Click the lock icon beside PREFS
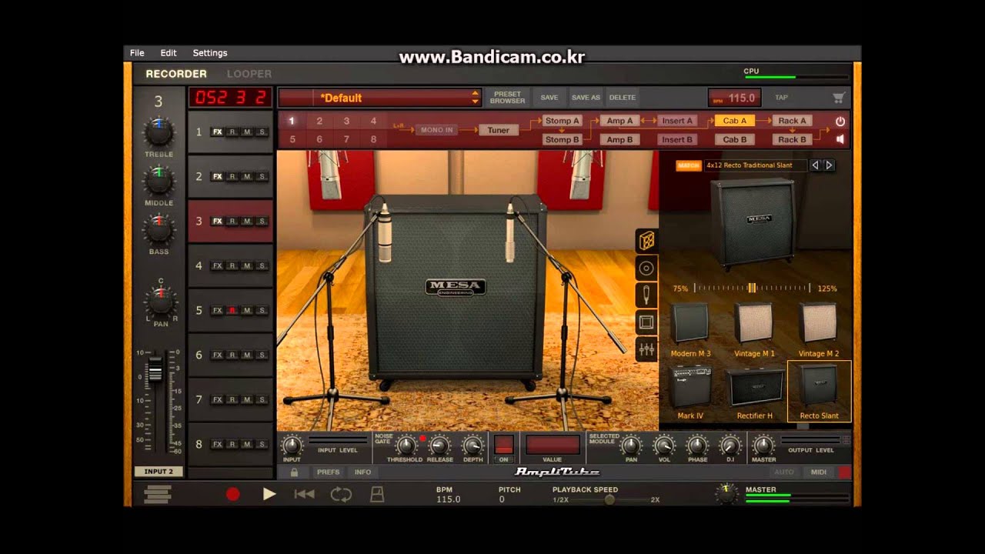The width and height of the screenshot is (985, 554). 294,472
